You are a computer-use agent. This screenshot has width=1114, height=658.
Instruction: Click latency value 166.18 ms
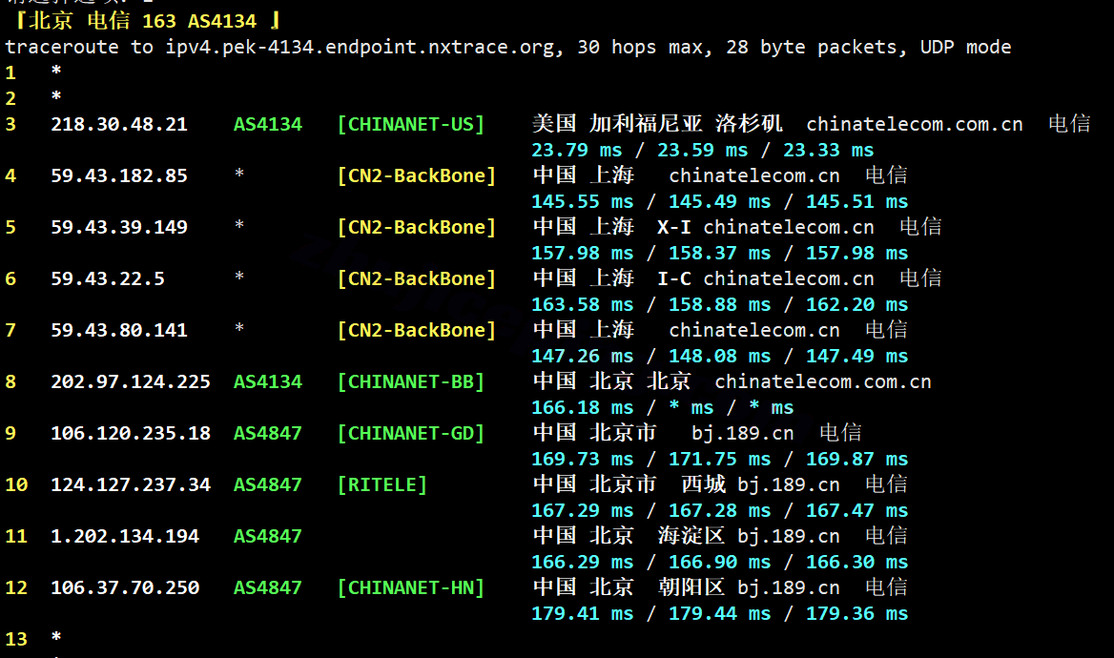583,408
